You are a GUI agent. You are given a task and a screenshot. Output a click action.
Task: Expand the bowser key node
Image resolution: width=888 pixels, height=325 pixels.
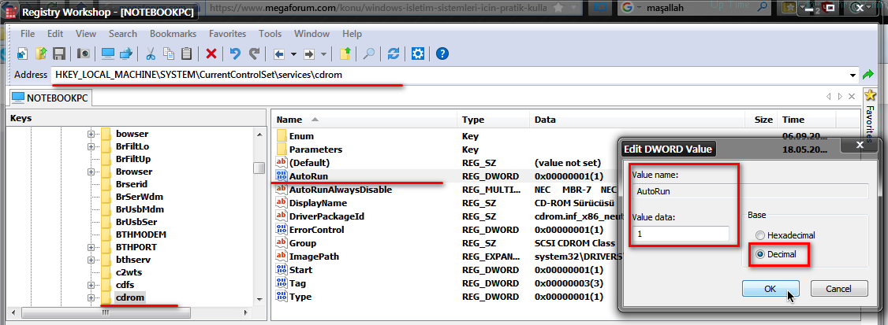91,134
